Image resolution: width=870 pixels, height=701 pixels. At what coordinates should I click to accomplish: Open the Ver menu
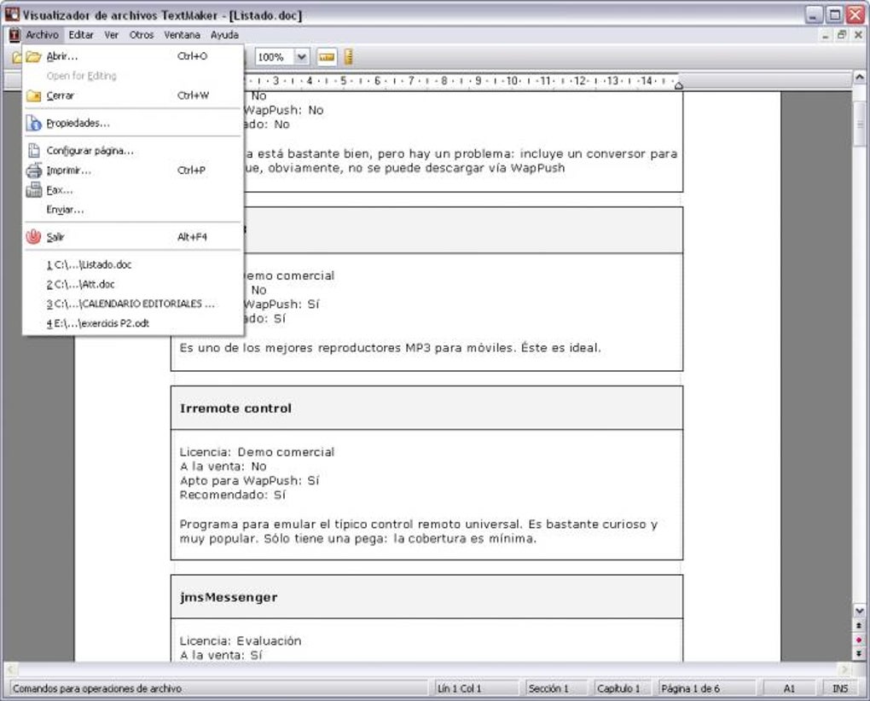tap(112, 35)
